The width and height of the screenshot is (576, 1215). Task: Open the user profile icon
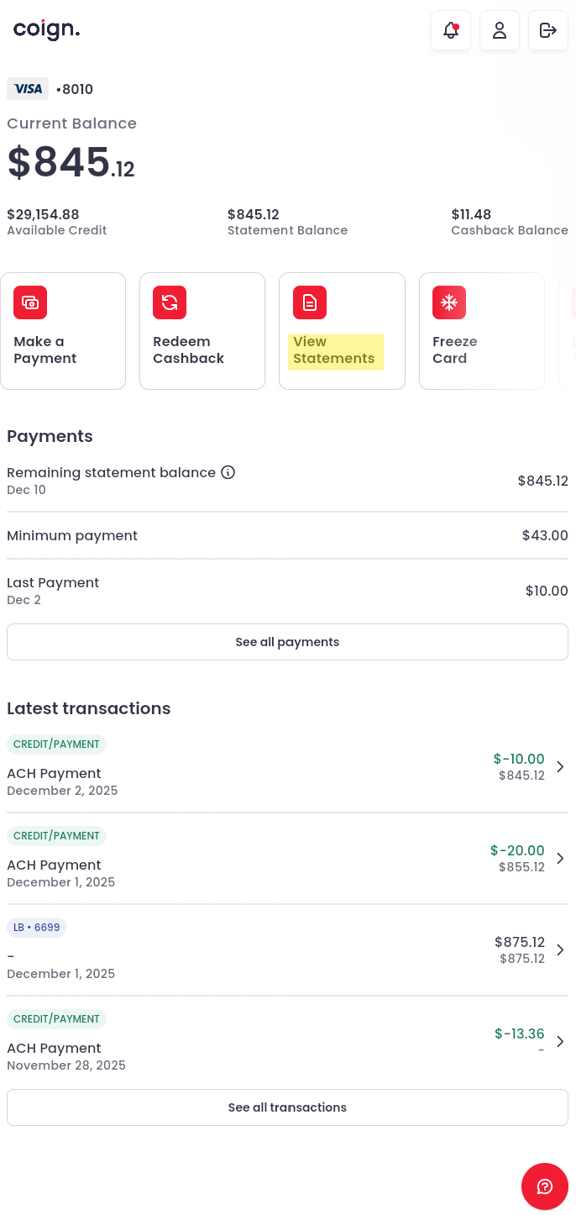[500, 30]
